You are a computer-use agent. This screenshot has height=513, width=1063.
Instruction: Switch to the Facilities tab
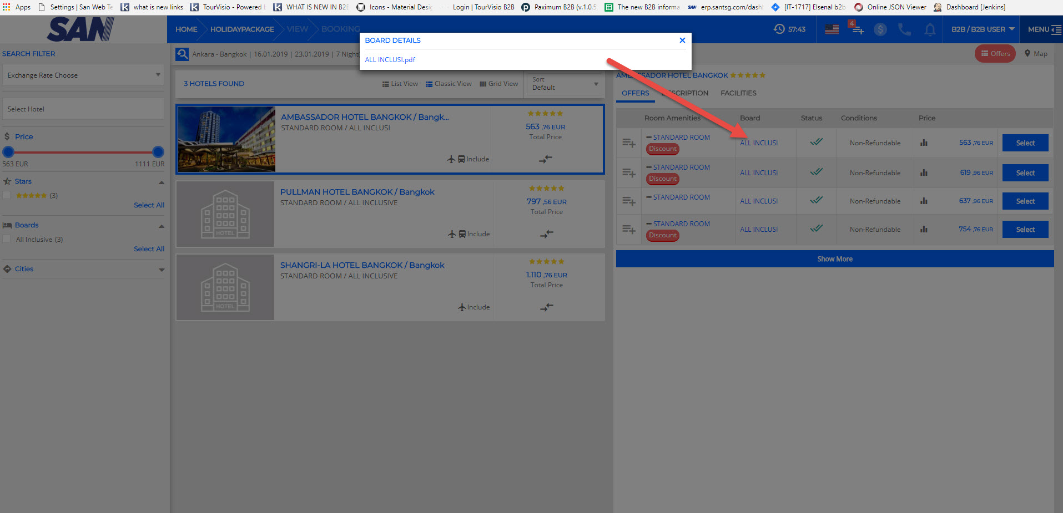click(x=738, y=93)
